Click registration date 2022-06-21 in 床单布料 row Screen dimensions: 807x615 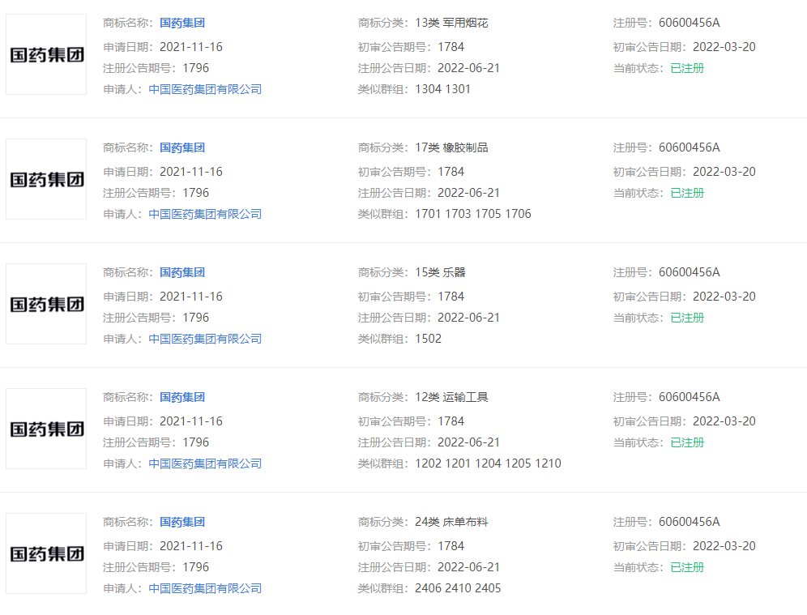[x=469, y=568]
